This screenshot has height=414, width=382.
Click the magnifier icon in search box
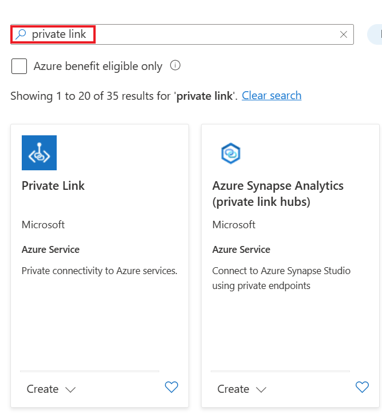(x=21, y=34)
